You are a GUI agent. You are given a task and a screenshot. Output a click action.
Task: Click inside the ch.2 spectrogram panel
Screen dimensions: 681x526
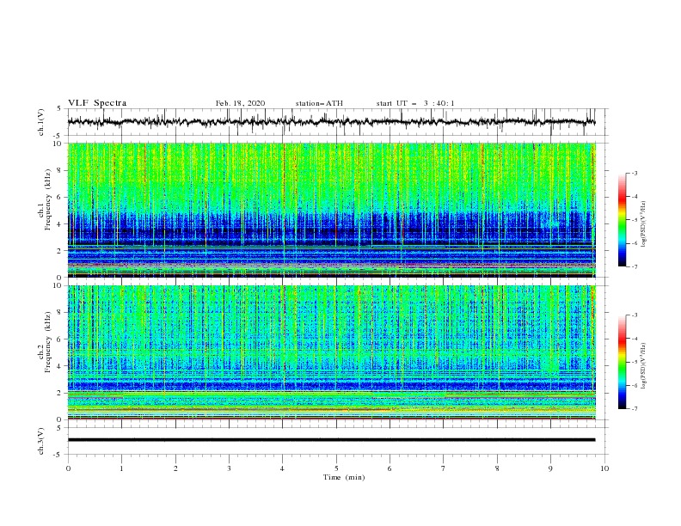331,352
